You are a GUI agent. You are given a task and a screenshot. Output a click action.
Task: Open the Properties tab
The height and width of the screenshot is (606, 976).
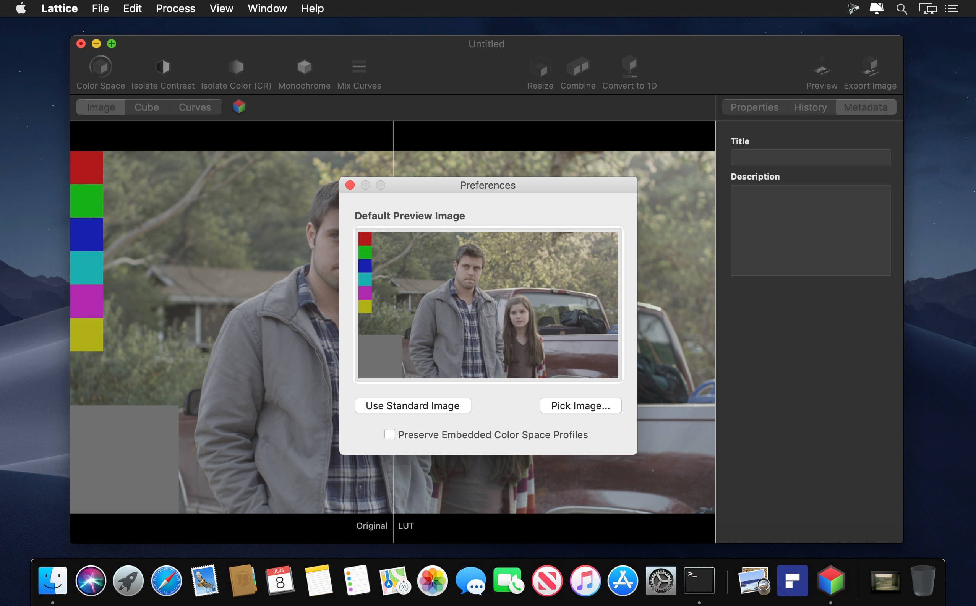754,107
